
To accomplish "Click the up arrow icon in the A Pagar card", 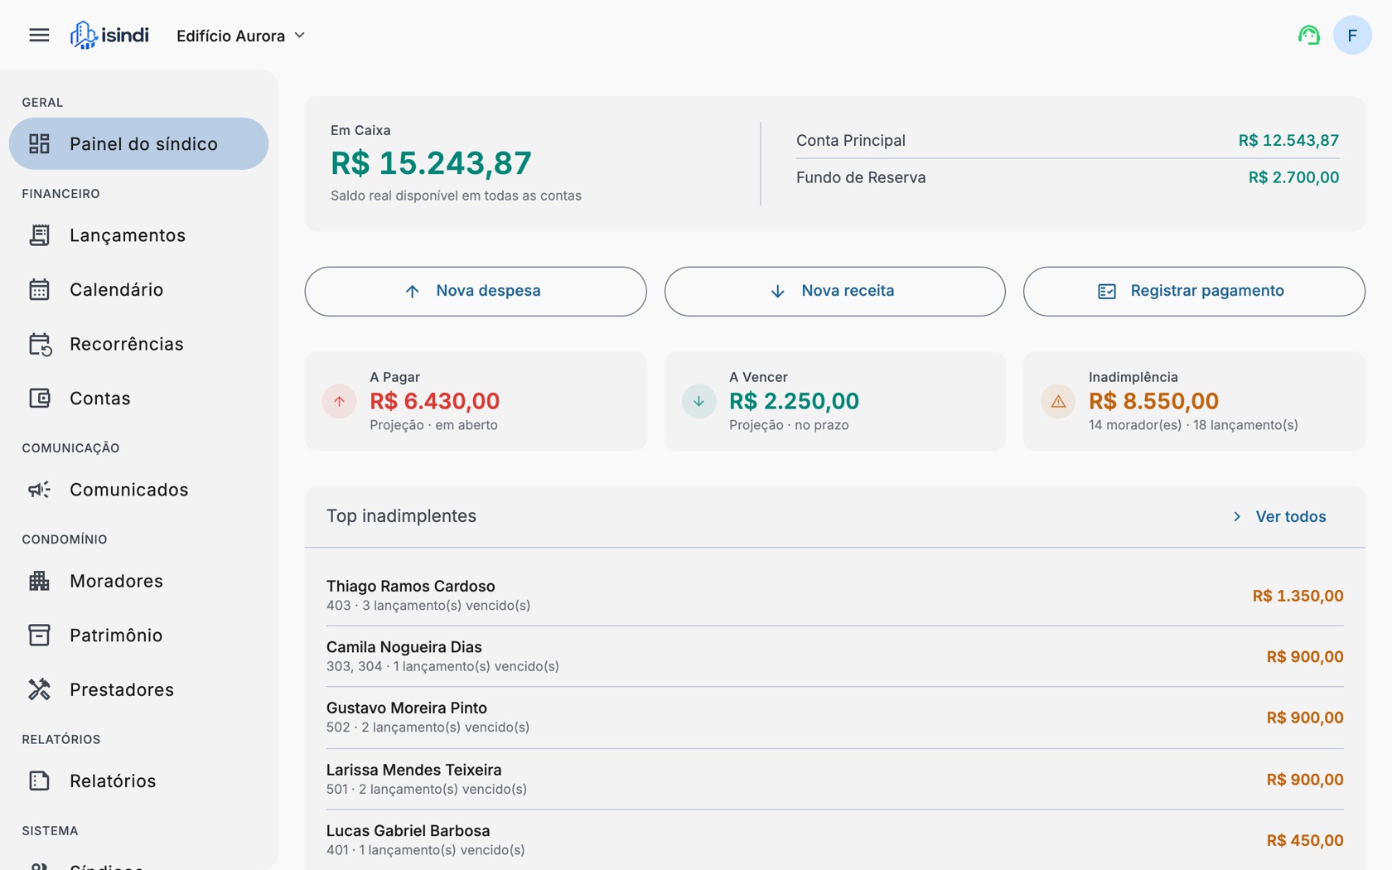I will click(x=340, y=401).
